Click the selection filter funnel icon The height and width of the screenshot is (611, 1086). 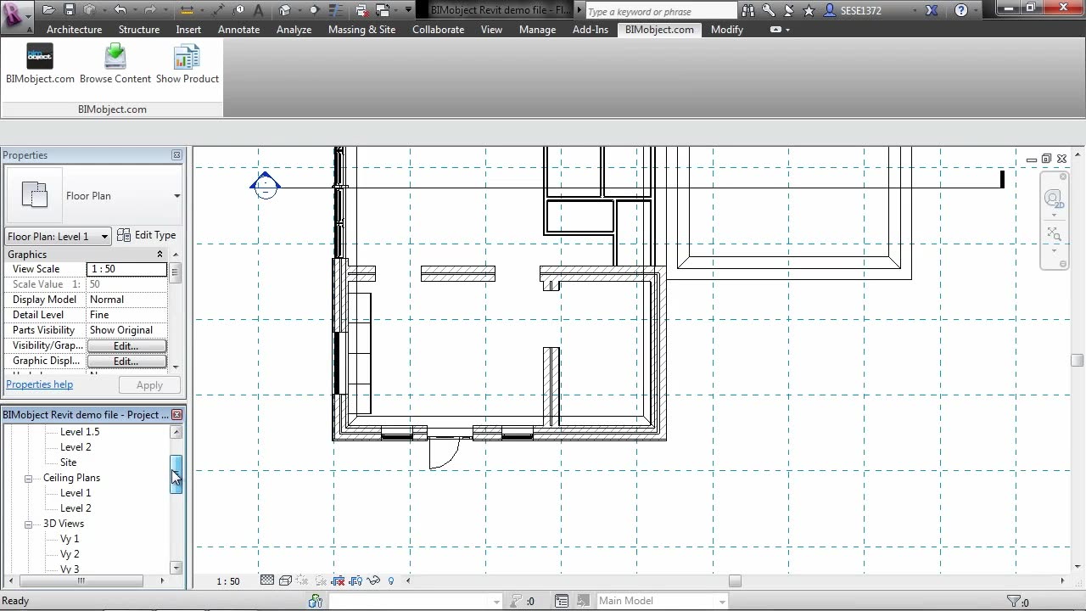tap(1013, 602)
